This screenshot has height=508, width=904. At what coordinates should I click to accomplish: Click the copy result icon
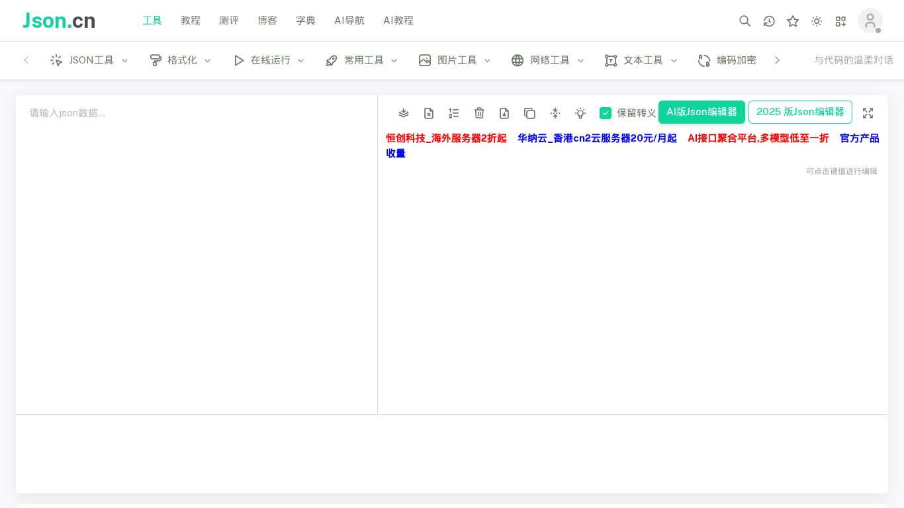(529, 113)
